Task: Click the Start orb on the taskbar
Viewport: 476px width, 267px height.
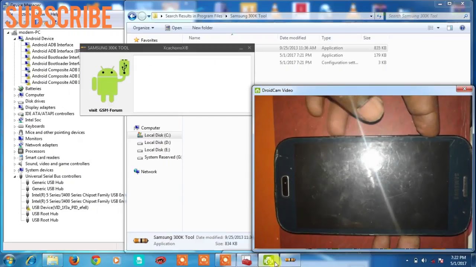Action: (9, 260)
